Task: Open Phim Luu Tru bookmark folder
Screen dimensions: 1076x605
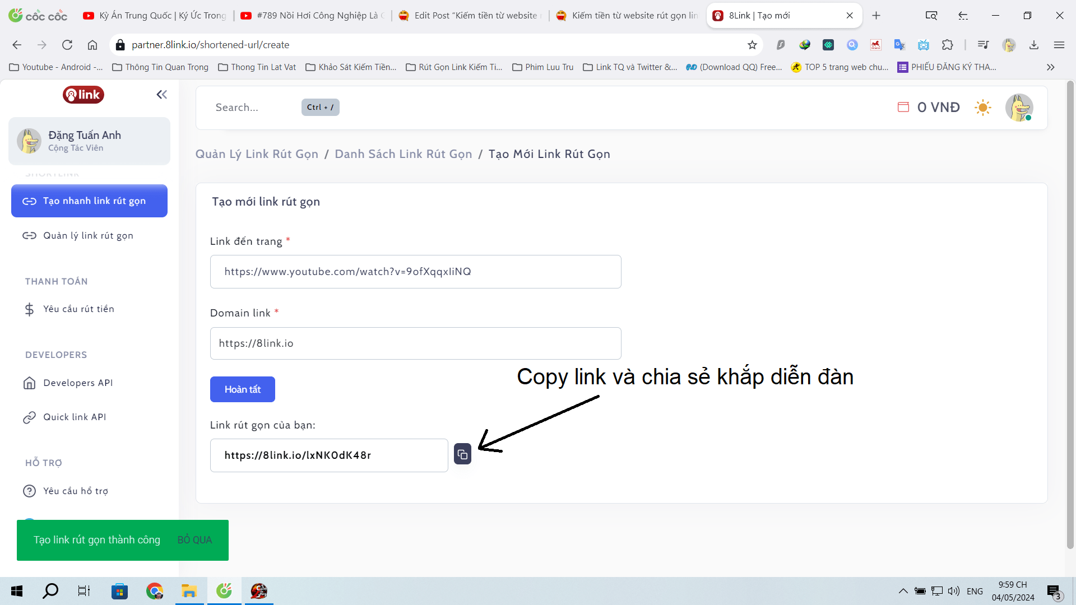Action: click(x=543, y=67)
